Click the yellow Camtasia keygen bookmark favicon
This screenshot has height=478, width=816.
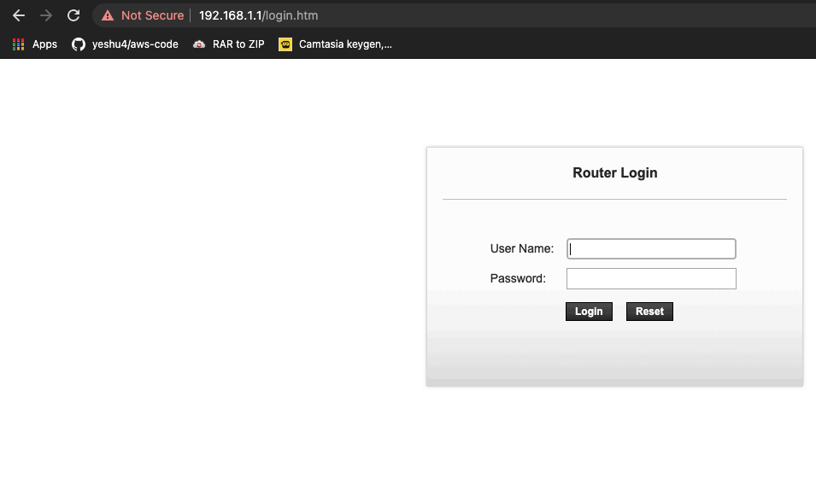tap(285, 44)
